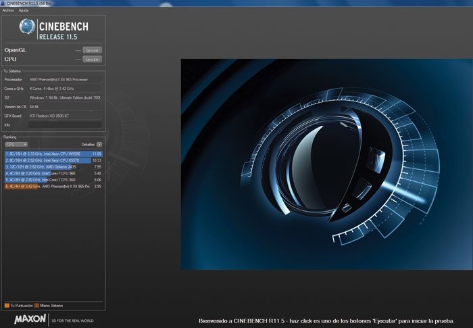Select ranking row Intel Xeon CPU X5570

53,160
